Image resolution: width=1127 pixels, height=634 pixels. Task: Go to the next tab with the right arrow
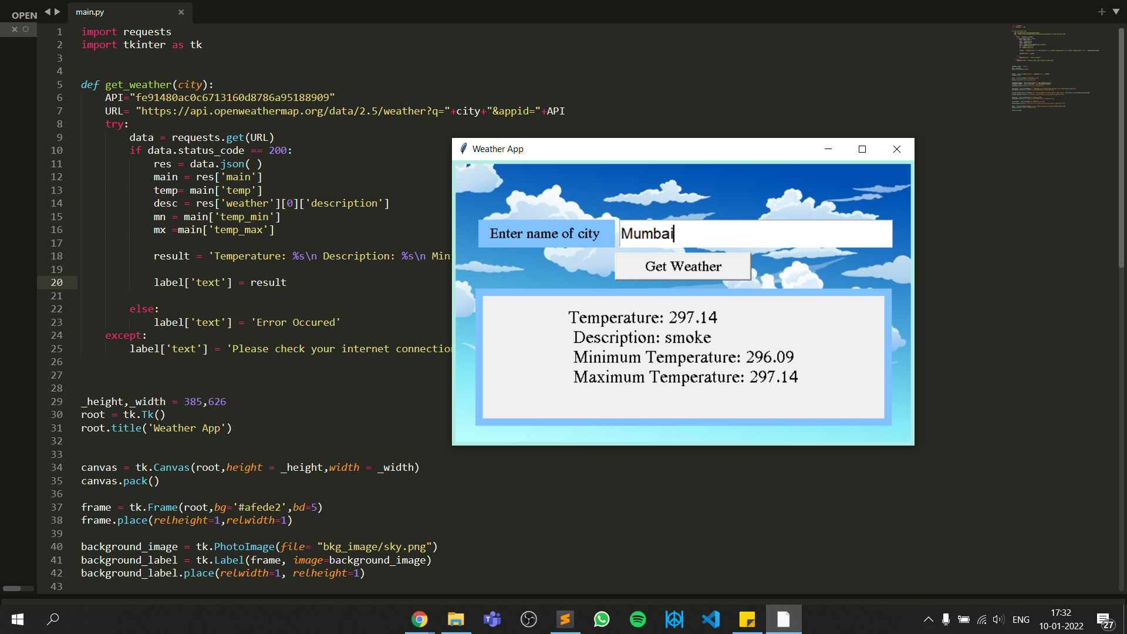58,12
